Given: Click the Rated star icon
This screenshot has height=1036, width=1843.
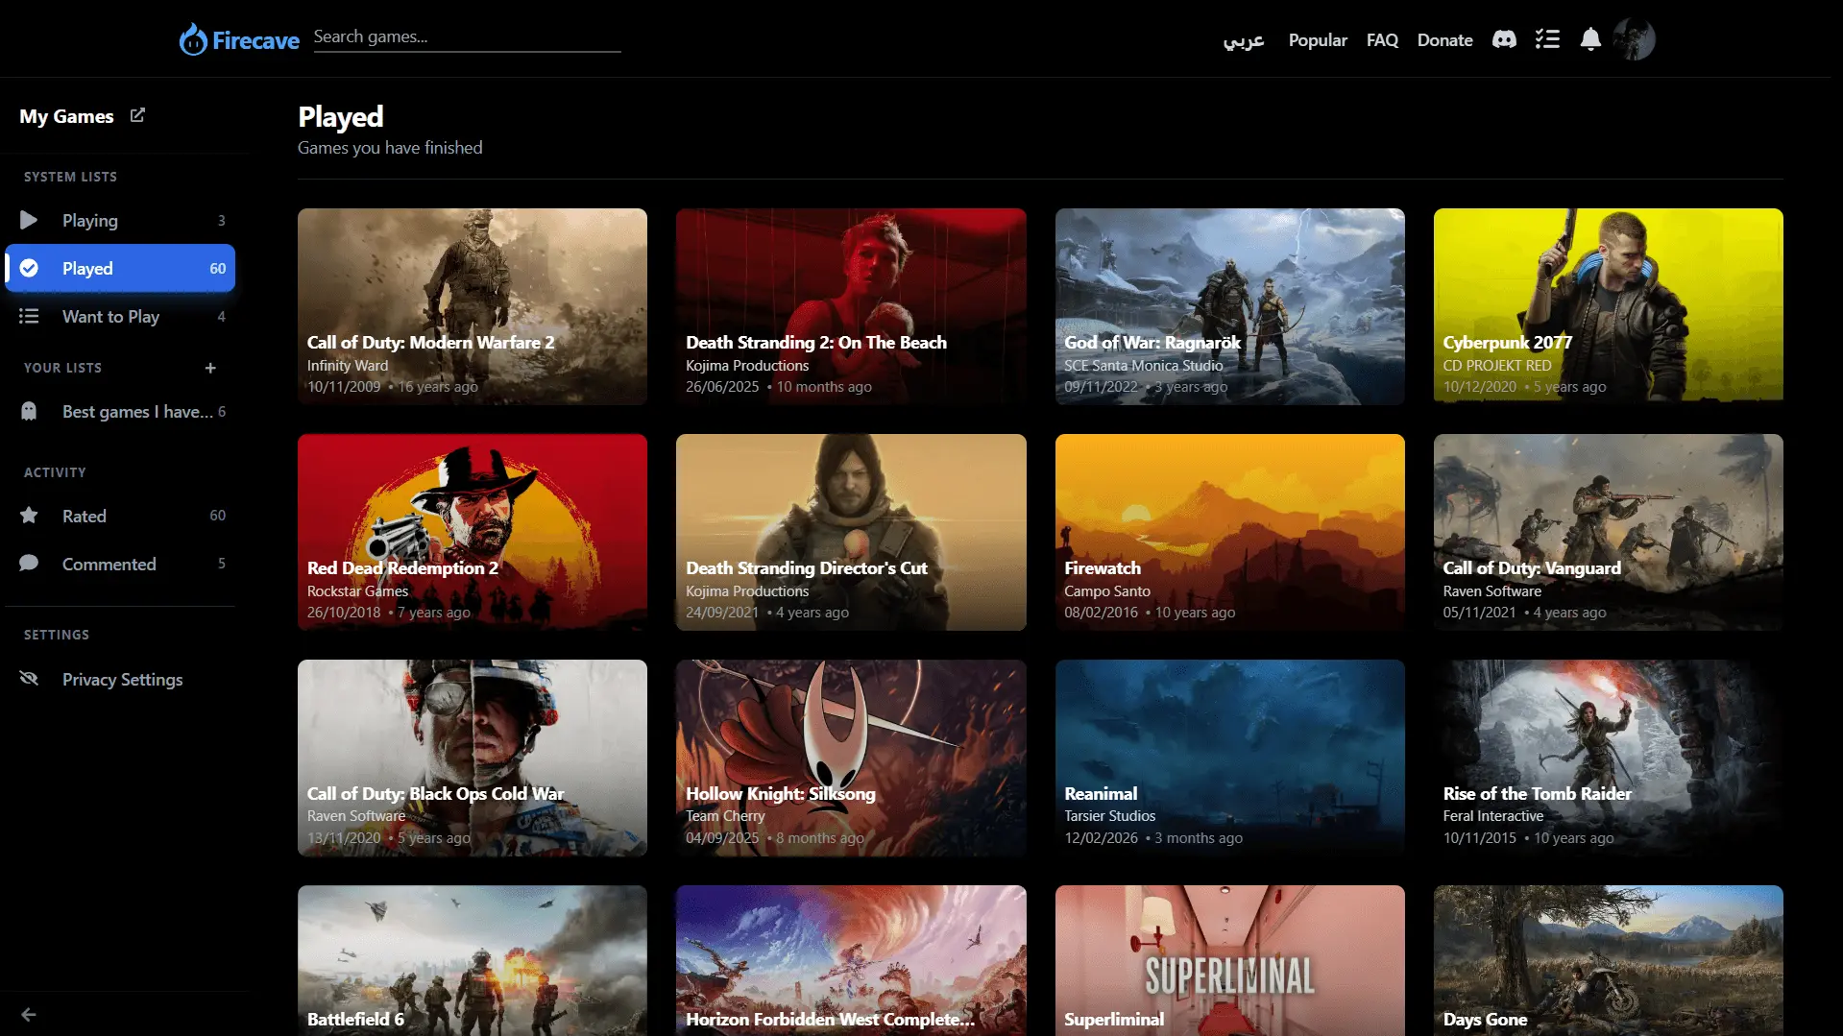Looking at the screenshot, I should (x=29, y=516).
